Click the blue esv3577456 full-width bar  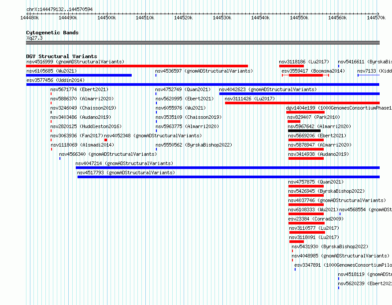203,85
